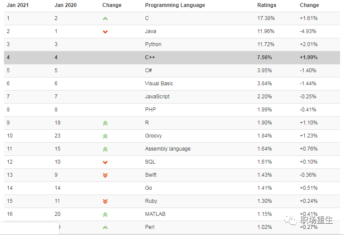Screen dimensions: 344x235
Task: Click the green up arrow in the C row
Action: 105,19
